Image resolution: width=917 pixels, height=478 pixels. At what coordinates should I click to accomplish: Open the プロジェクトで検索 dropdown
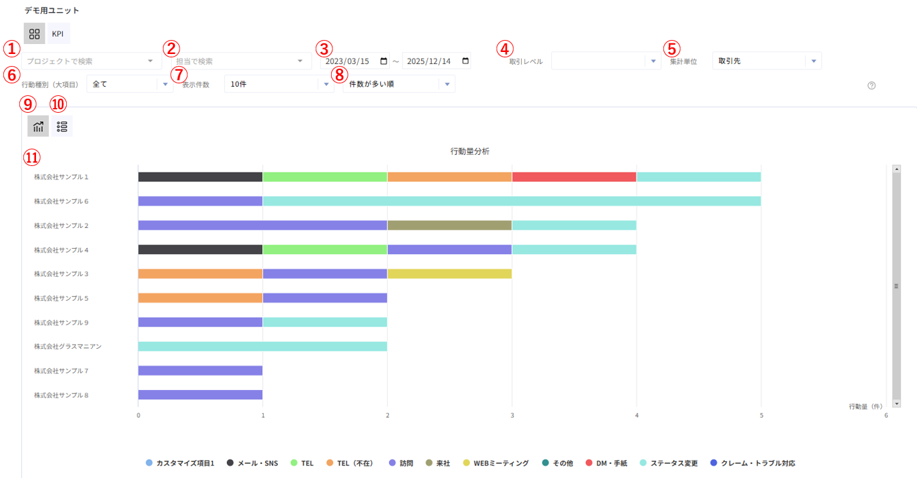click(91, 61)
